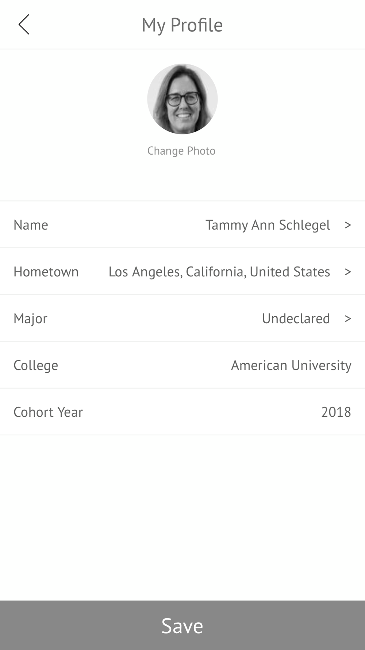Tap the College field label
The image size is (365, 650).
point(36,365)
